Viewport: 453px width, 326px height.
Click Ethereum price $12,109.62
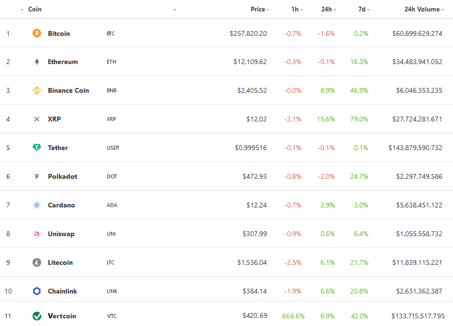tap(250, 62)
